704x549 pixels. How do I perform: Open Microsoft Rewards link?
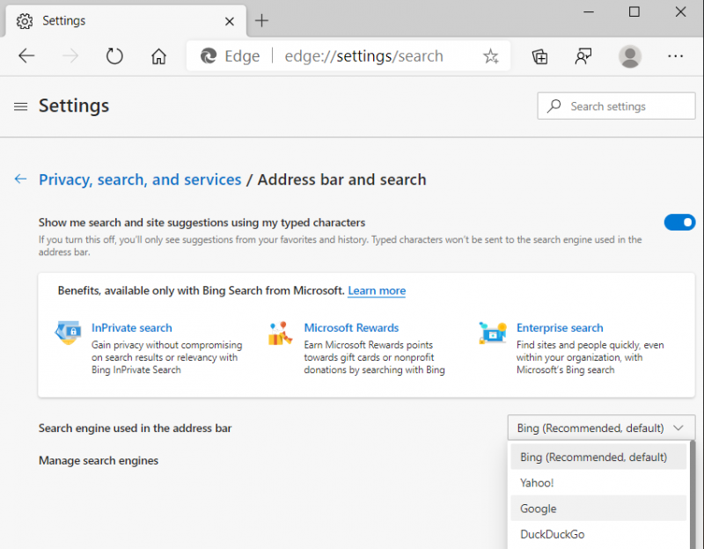351,327
